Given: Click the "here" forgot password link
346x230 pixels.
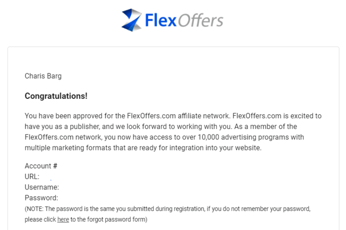Looking at the screenshot, I should 63,219.
